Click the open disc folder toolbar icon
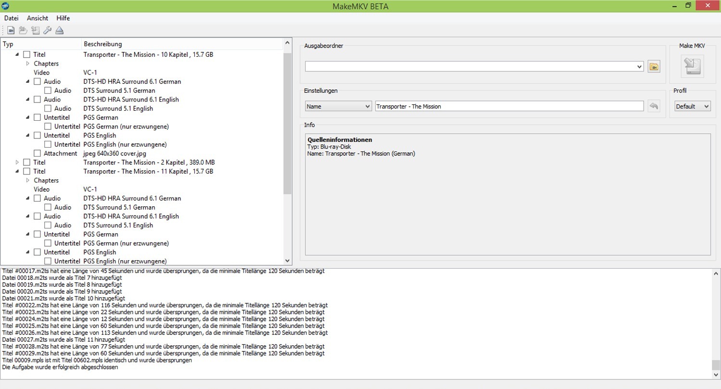Screen dimensions: 721x389 tap(23, 30)
